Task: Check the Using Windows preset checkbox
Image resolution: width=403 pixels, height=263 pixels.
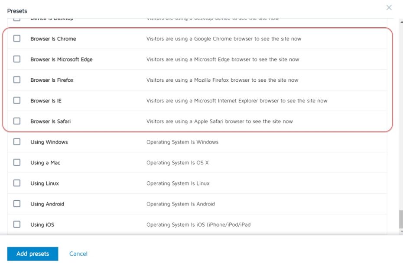Action: coord(17,142)
